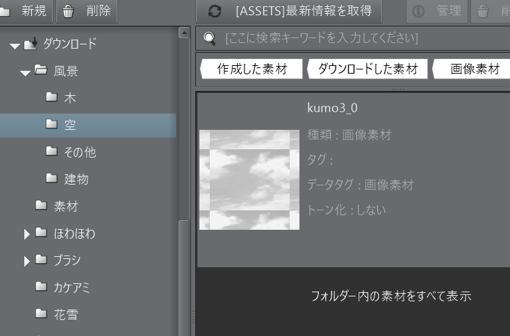
Task: Collapse the ダウンロード tree node
Action: point(15,46)
